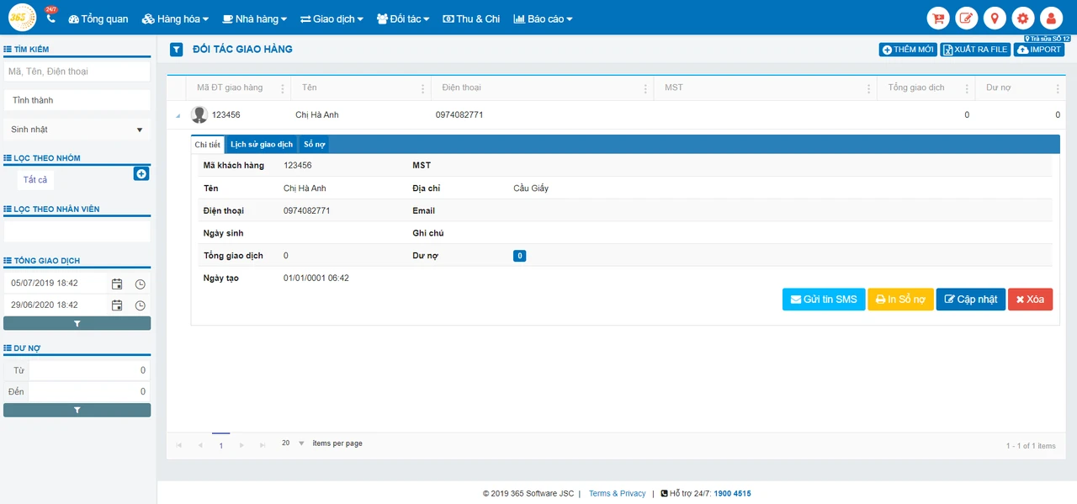1077x504 pixels.
Task: Go to previous page in pager
Action: pos(200,444)
